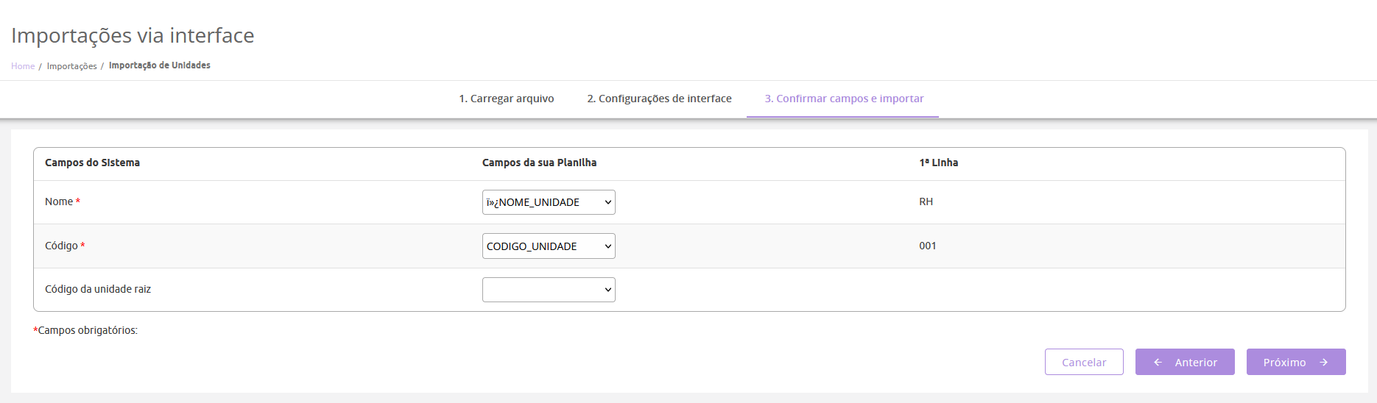Click the Importação de Unidades breadcrumb

click(x=159, y=65)
